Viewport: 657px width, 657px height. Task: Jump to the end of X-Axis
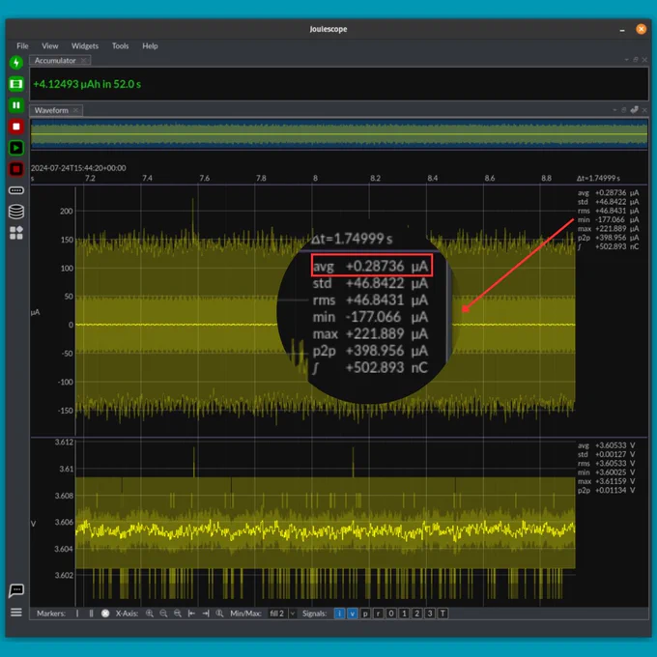206,614
